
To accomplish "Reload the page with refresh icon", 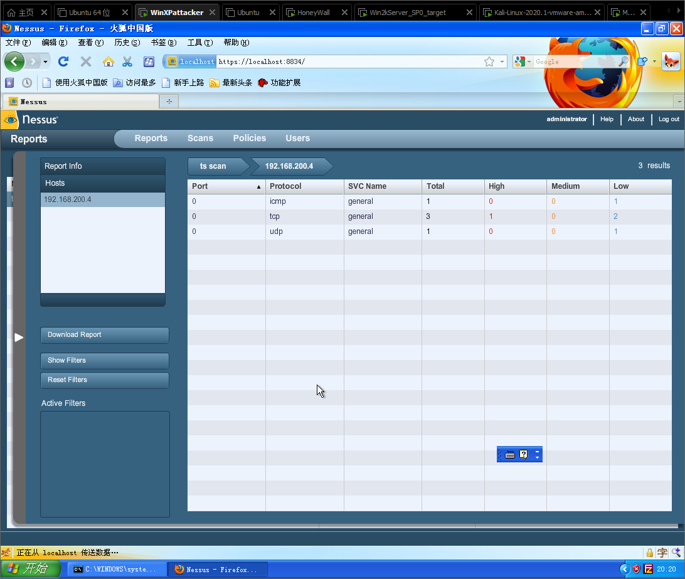I will pyautogui.click(x=63, y=61).
